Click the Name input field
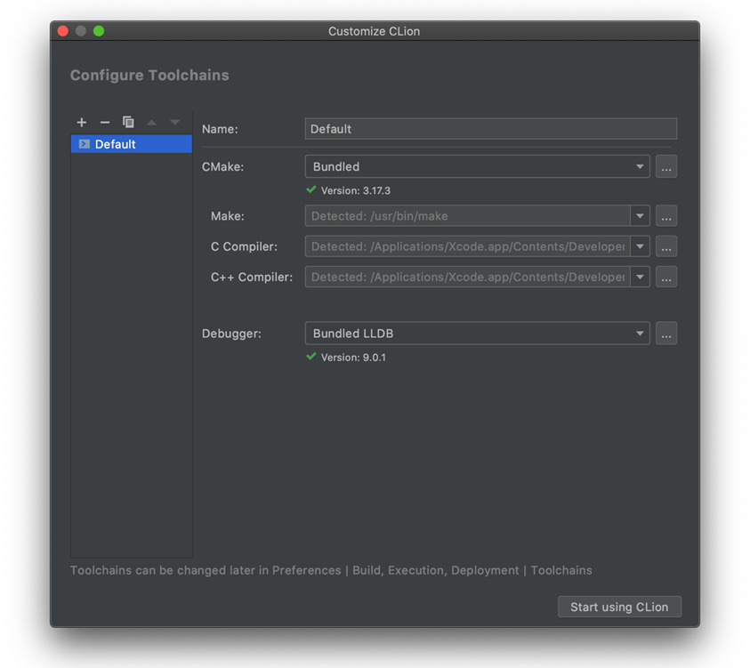The width and height of the screenshot is (750, 668). coord(491,129)
